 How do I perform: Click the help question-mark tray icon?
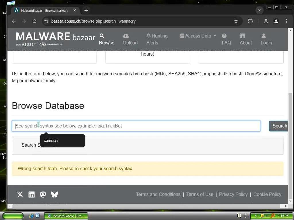[x=239, y=216]
